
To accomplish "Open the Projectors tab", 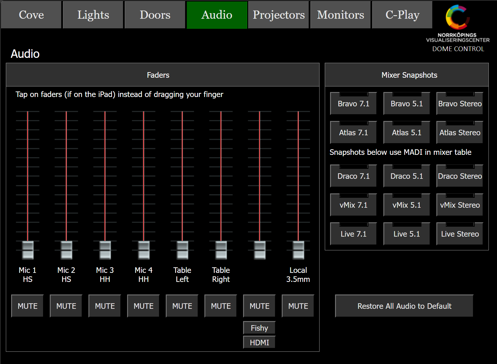I will [x=279, y=15].
